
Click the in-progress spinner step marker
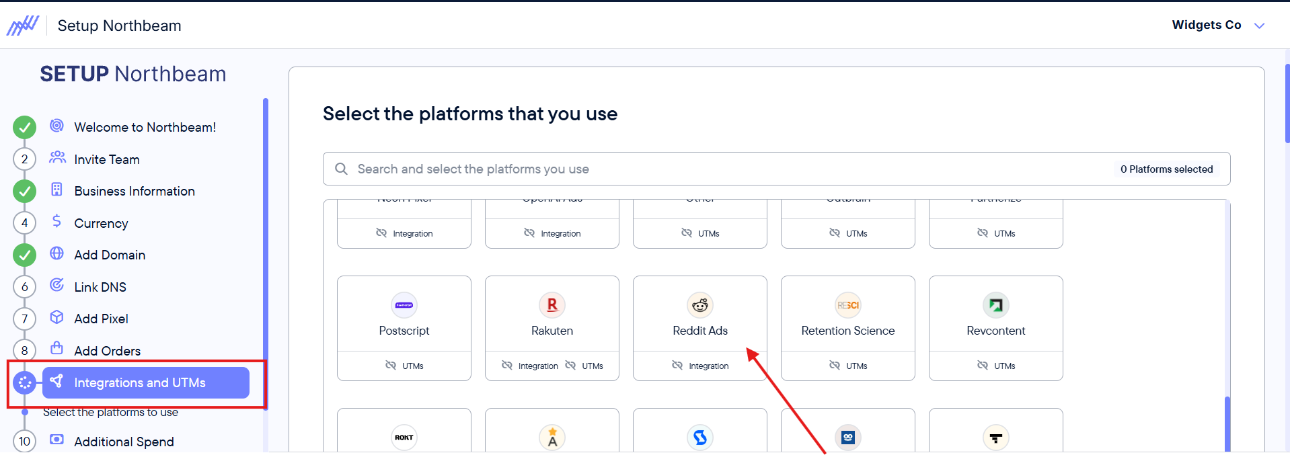[x=25, y=382]
